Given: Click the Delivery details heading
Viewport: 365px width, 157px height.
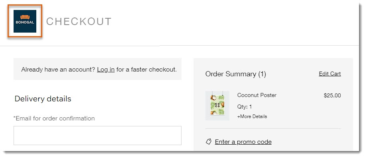Looking at the screenshot, I should point(43,99).
